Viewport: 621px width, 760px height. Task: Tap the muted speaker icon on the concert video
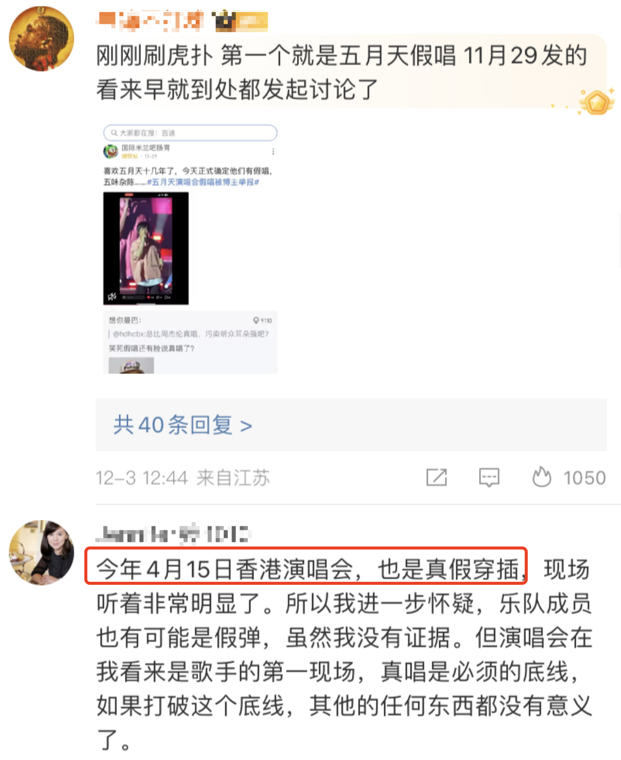(112, 297)
